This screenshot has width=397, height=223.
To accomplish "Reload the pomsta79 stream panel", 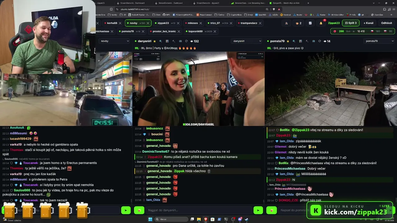I will pos(319,41).
